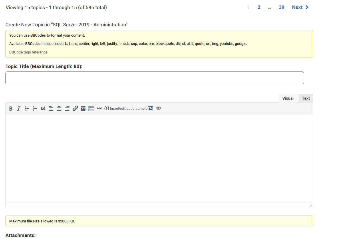Expand the toolbar toggle keyboard icon
This screenshot has width=346, height=241.
pyautogui.click(x=91, y=108)
